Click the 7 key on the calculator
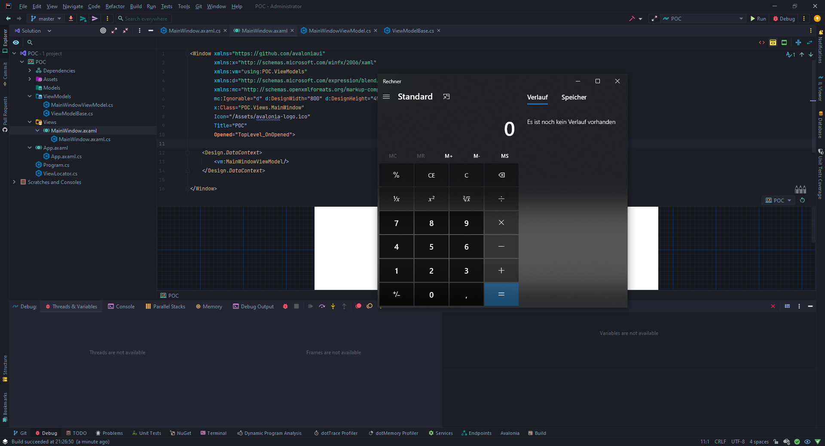 pos(397,223)
